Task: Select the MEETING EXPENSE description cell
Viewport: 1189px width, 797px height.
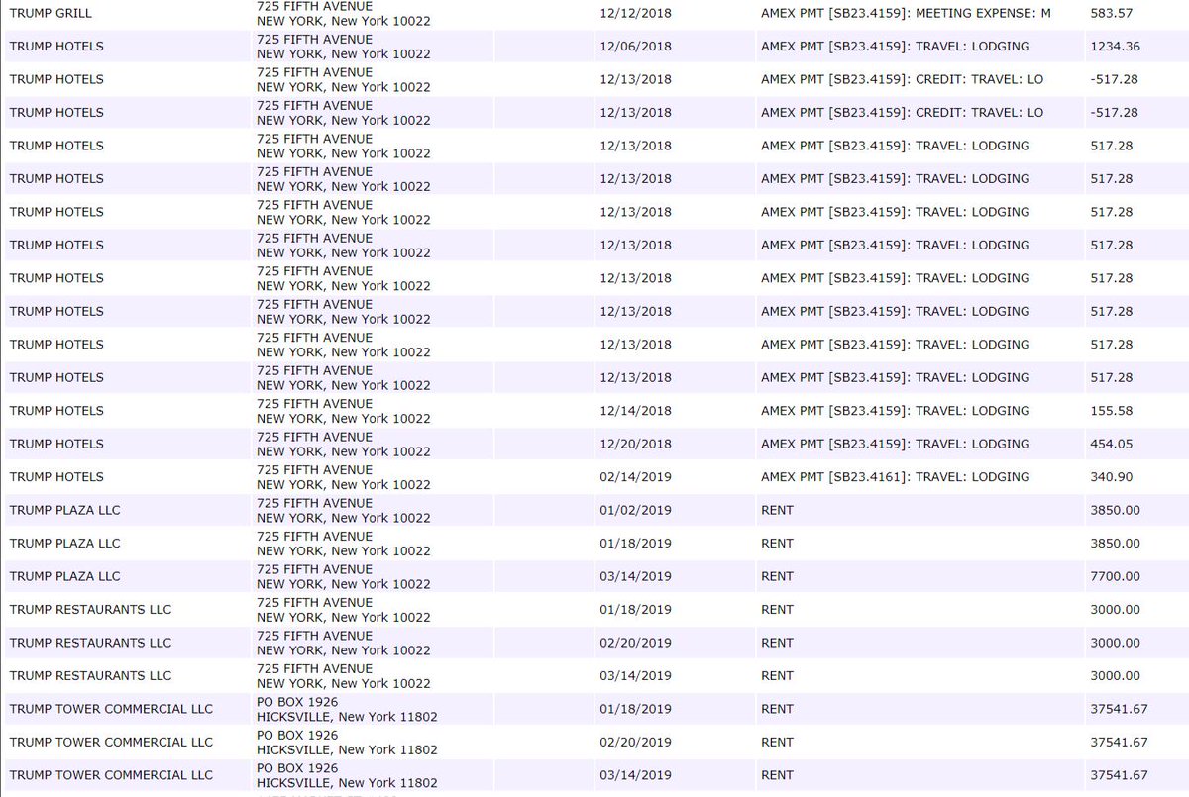Action: (906, 13)
